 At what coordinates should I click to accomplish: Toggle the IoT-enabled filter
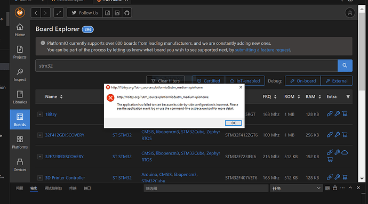[x=245, y=81]
